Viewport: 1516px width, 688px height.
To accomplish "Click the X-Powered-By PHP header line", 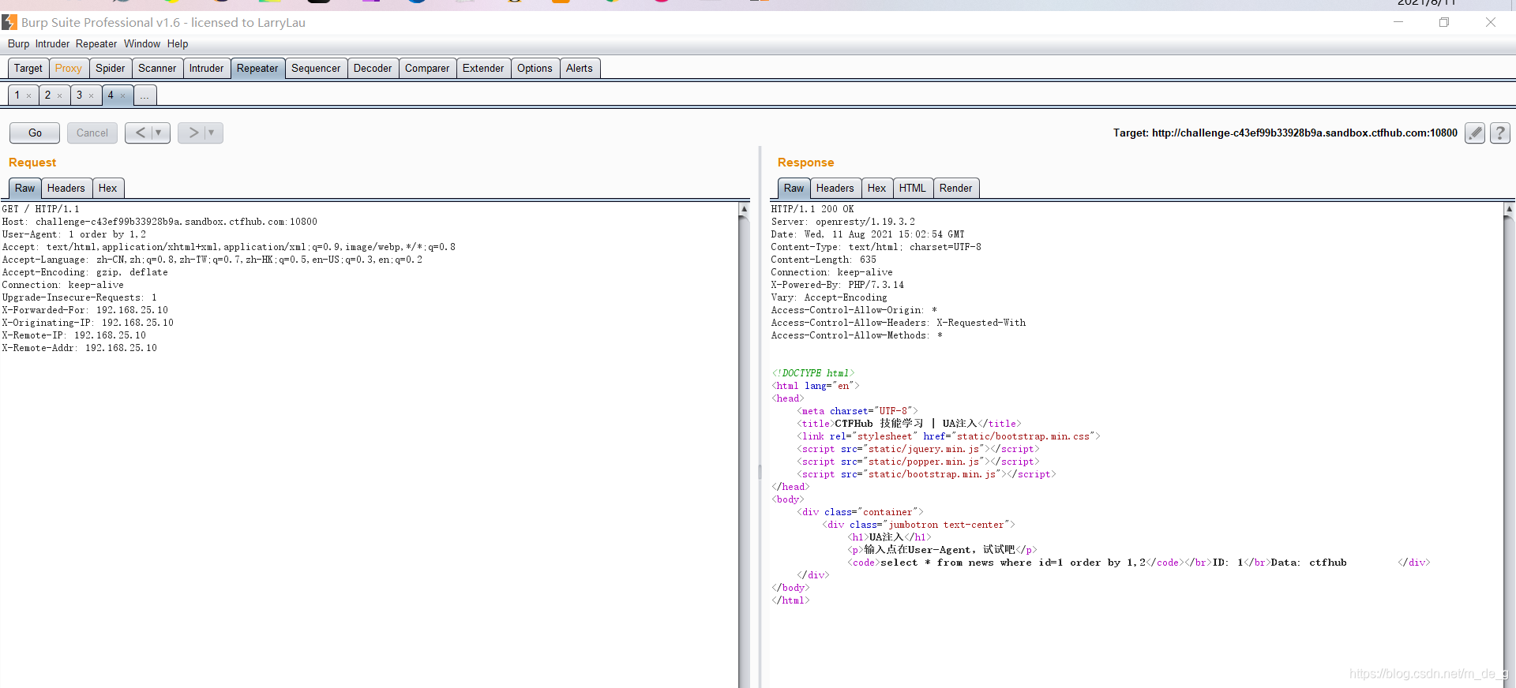I will 838,285.
